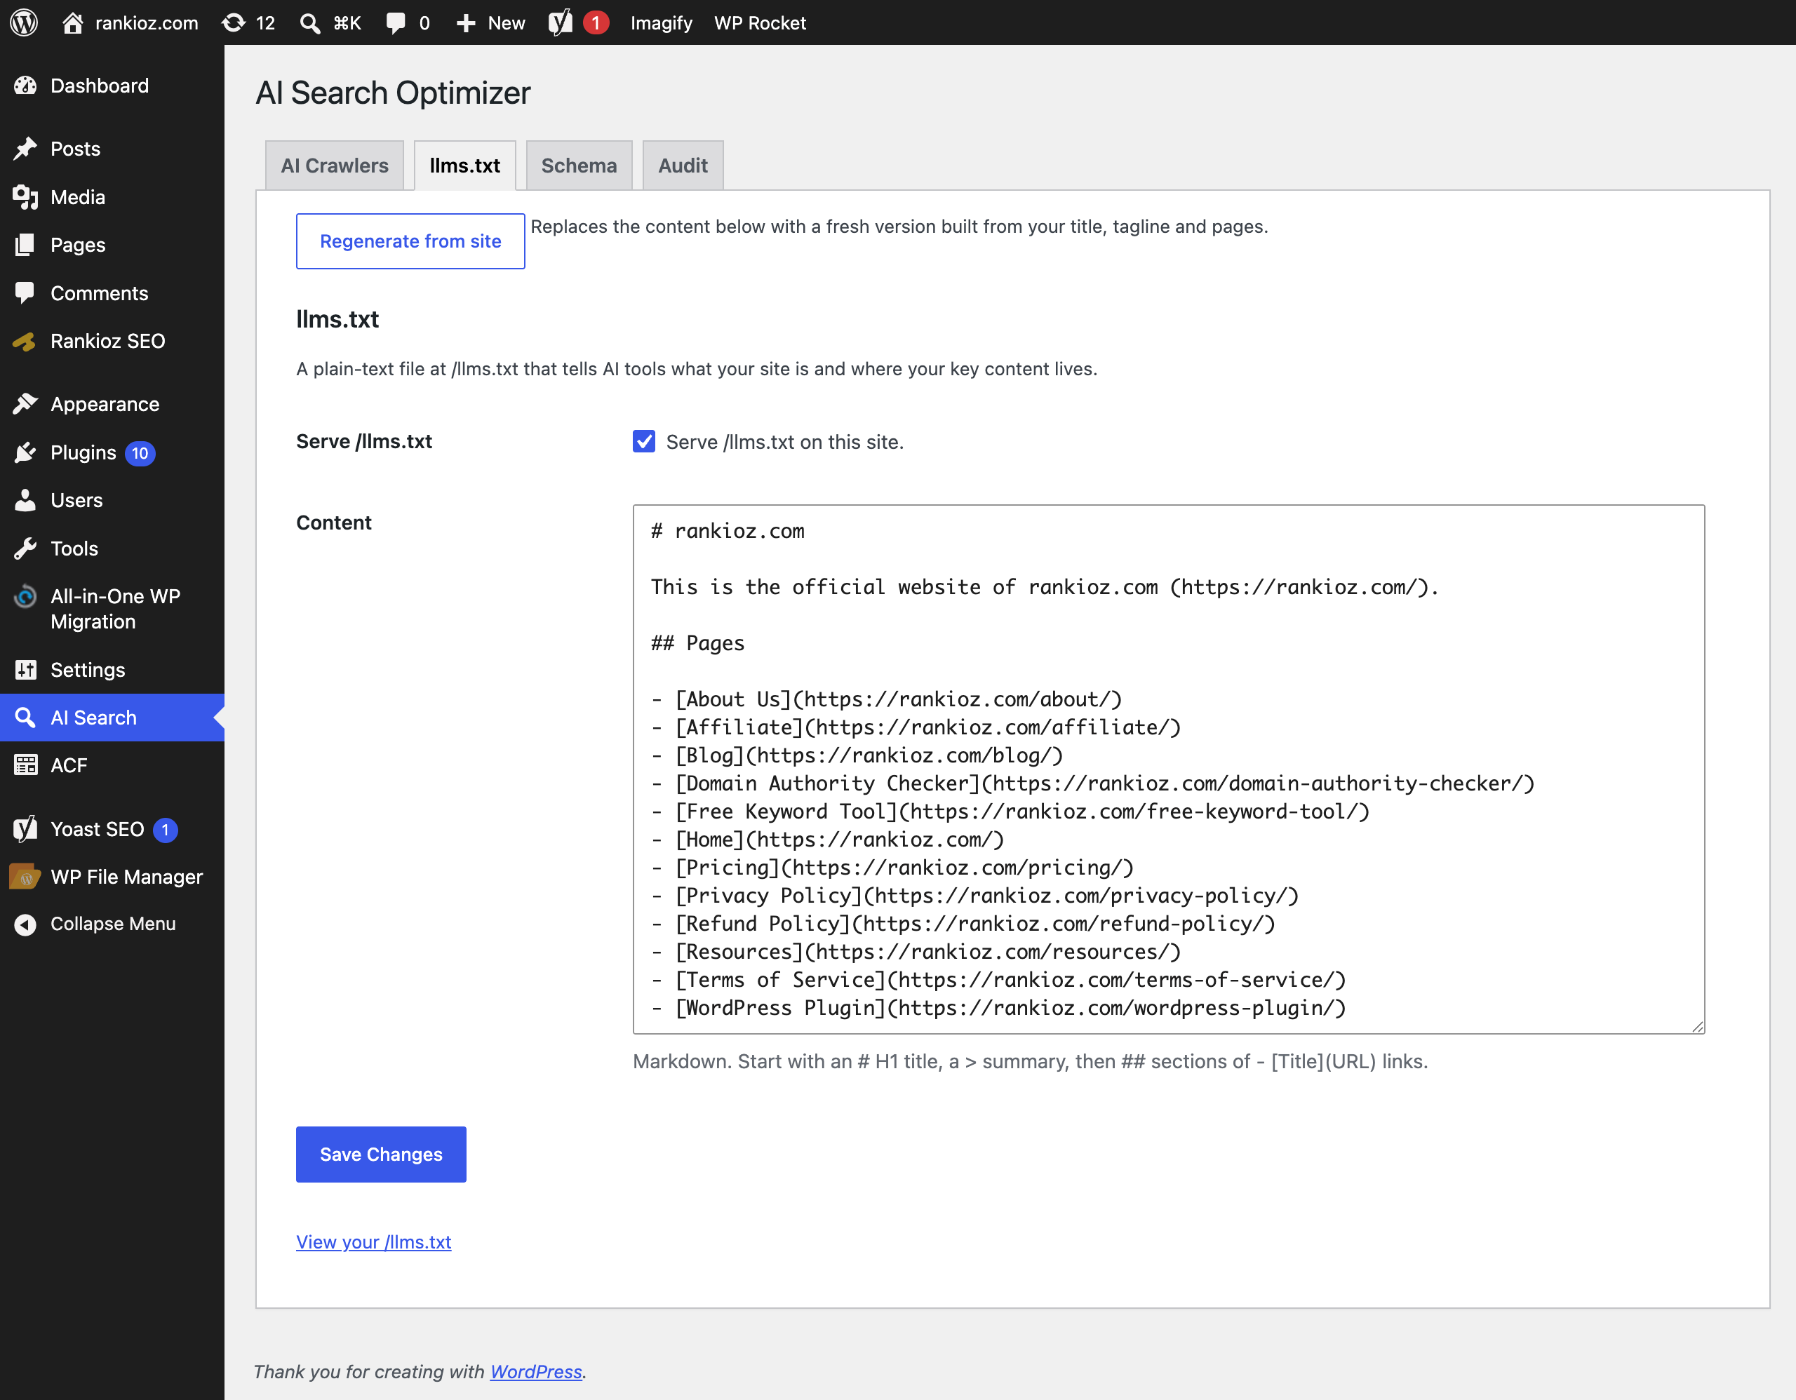The height and width of the screenshot is (1400, 1796).
Task: Click the '[Terms of Service]' line
Action: (998, 979)
